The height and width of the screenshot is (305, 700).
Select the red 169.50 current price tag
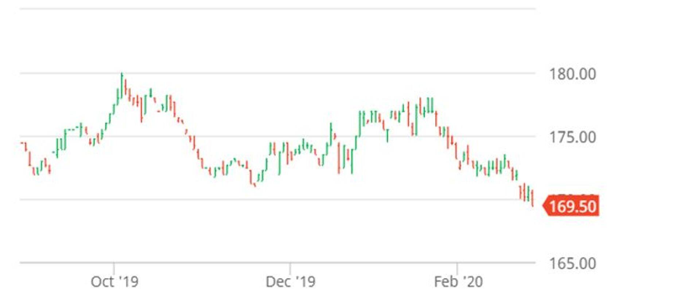[x=572, y=206]
